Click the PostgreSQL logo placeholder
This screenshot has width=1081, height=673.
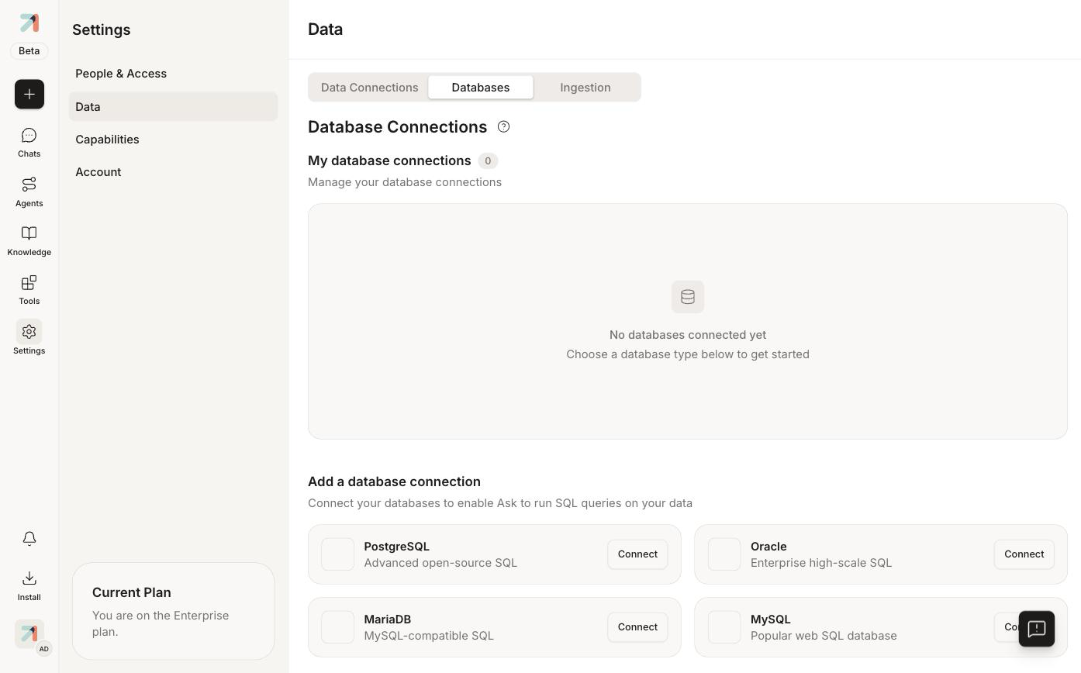pyautogui.click(x=337, y=554)
